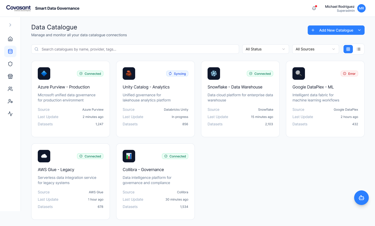This screenshot has height=226, width=375.
Task: Click the AWS Glue cloud icon
Action: coord(44,156)
